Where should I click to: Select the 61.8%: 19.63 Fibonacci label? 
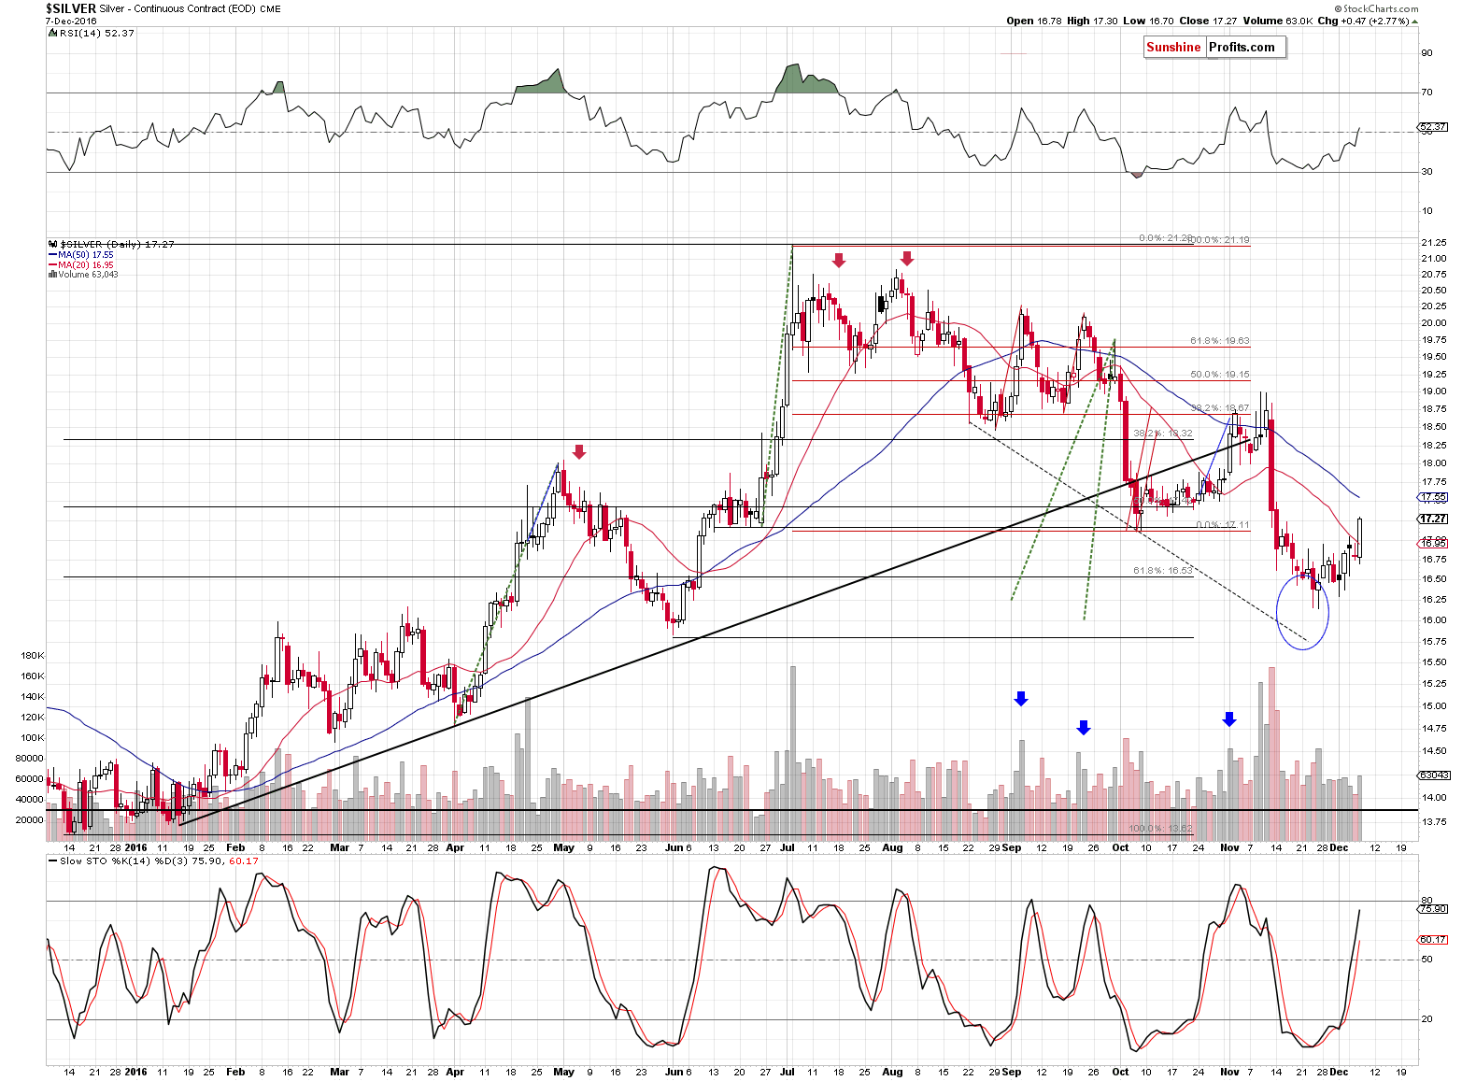pyautogui.click(x=1219, y=341)
